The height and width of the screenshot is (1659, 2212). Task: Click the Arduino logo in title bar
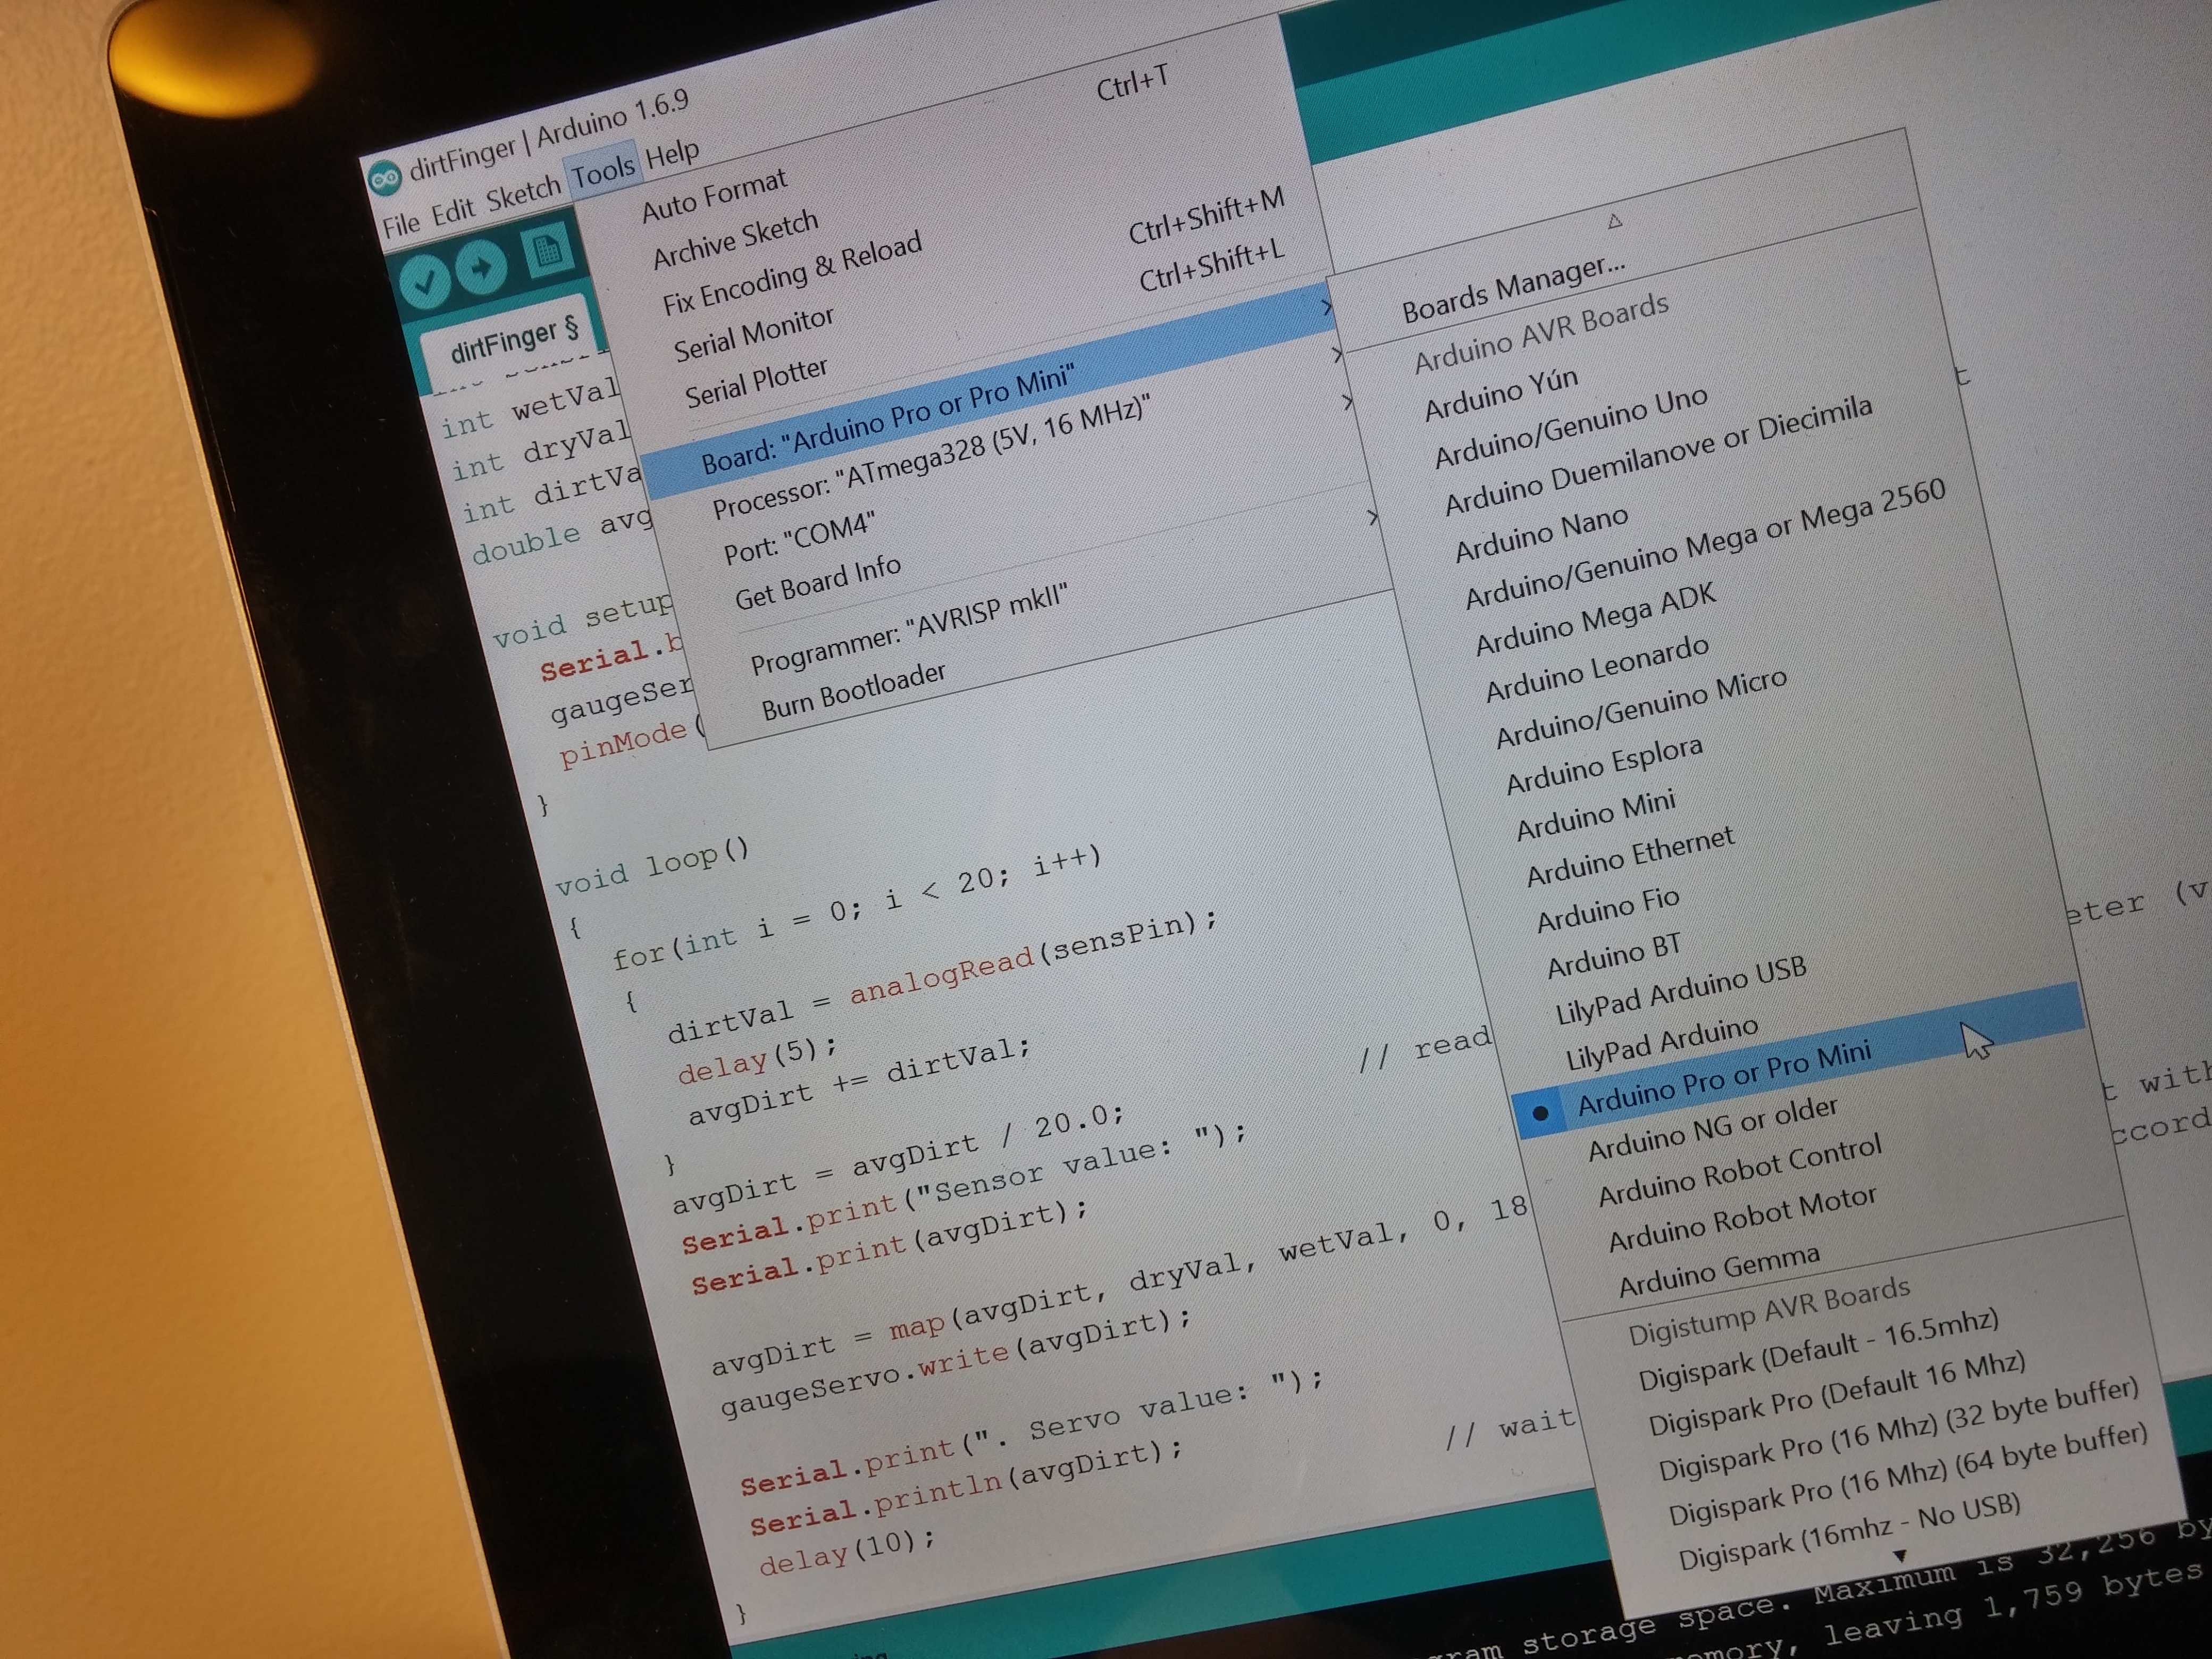(x=384, y=179)
